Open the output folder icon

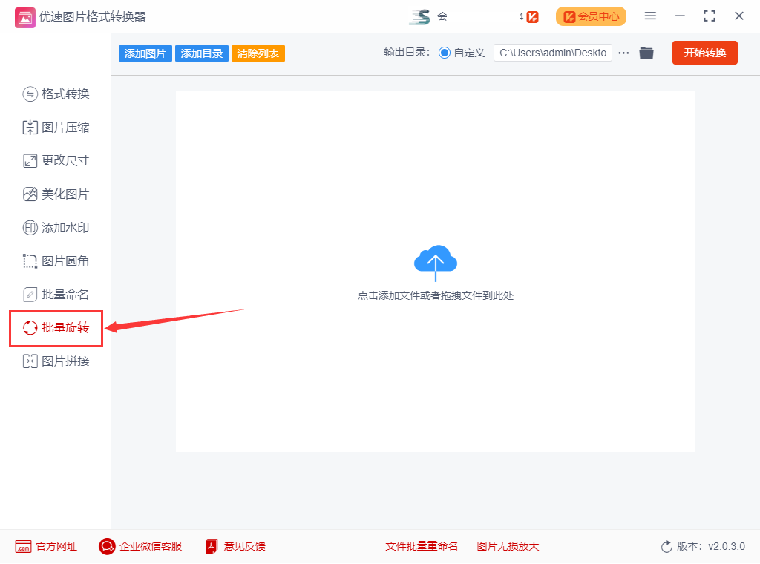tap(646, 53)
